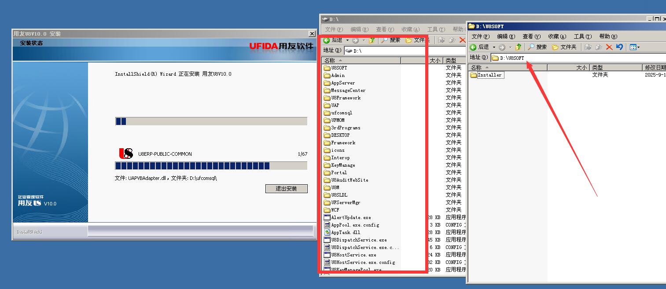Click the Forward arrow in D:\U8SOFT toolbar
This screenshot has width=666, height=289.
tap(502, 47)
